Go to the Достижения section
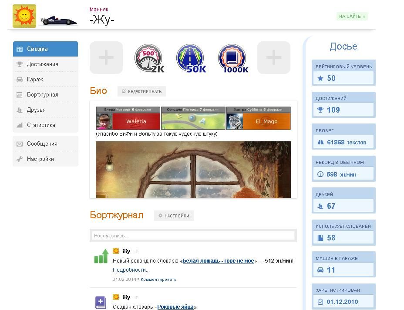The width and height of the screenshot is (404, 310). click(42, 64)
